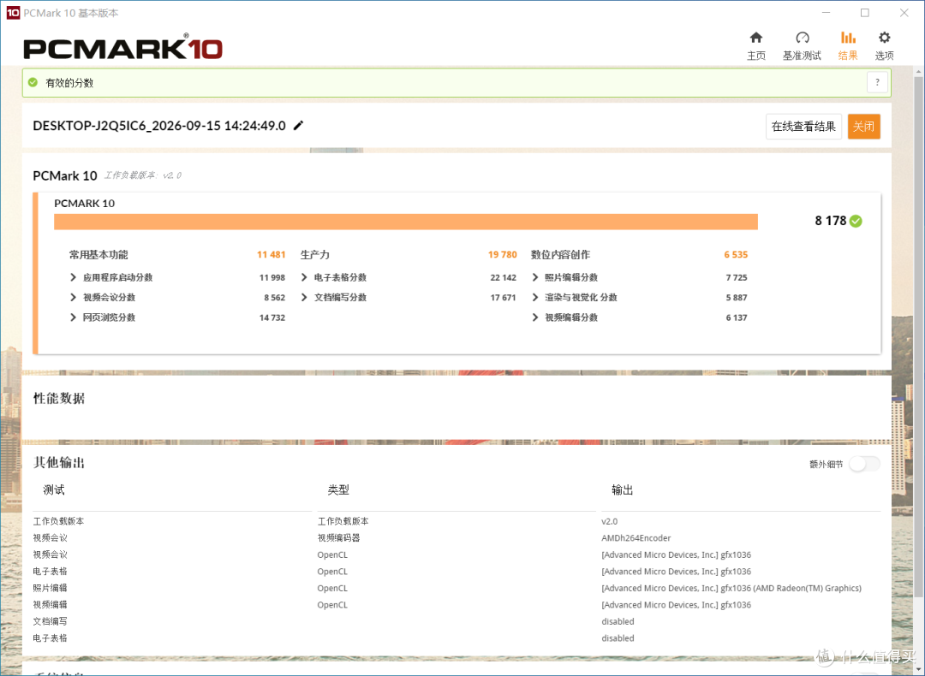Click 常用基本功能 score 11 481
This screenshot has width=925, height=676.
[x=271, y=255]
